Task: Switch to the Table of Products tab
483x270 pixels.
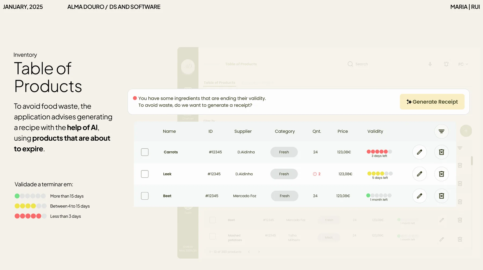Action: pos(219,83)
